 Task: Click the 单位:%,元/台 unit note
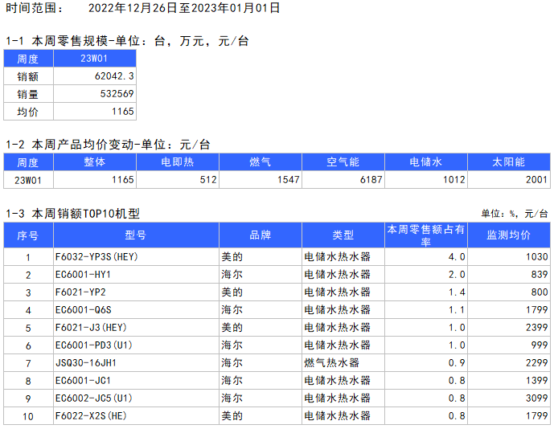[514, 213]
